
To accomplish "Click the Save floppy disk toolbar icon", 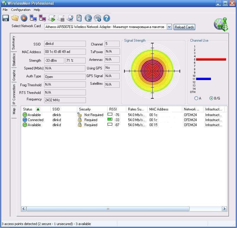I will [6, 18].
